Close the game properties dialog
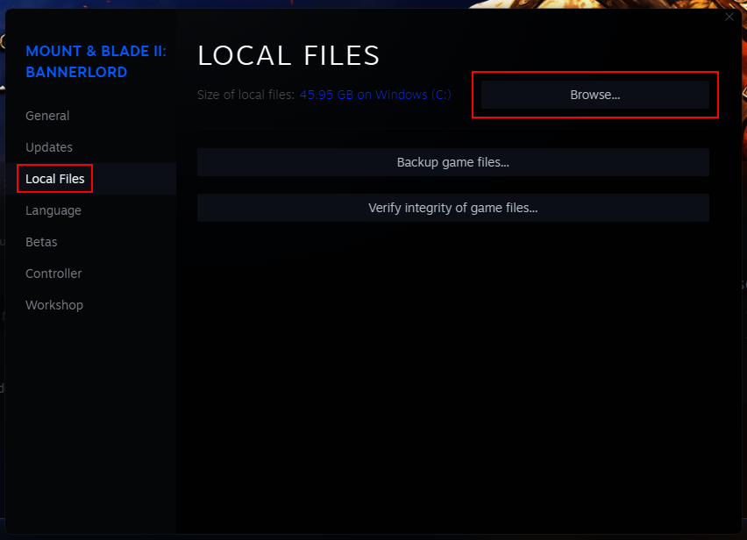747x540 pixels. pyautogui.click(x=729, y=17)
